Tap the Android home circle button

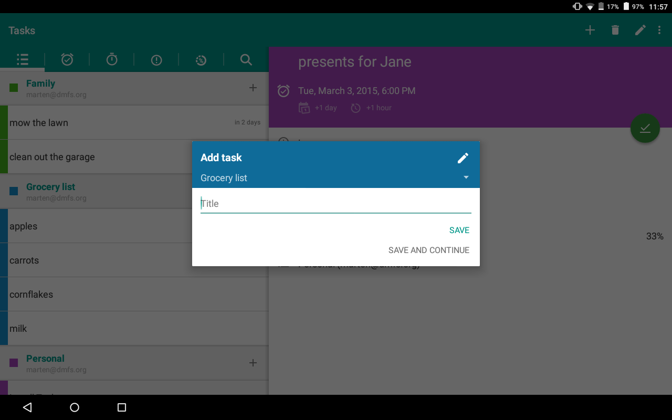[x=75, y=407]
